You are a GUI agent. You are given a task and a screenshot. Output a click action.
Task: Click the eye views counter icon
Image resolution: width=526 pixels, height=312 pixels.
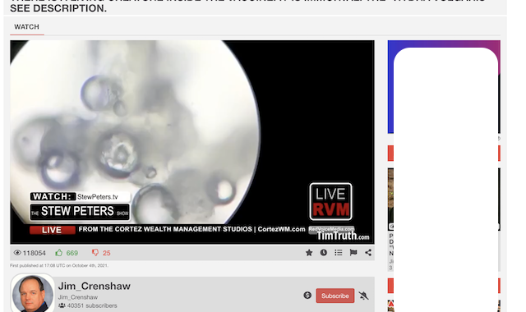pos(17,253)
